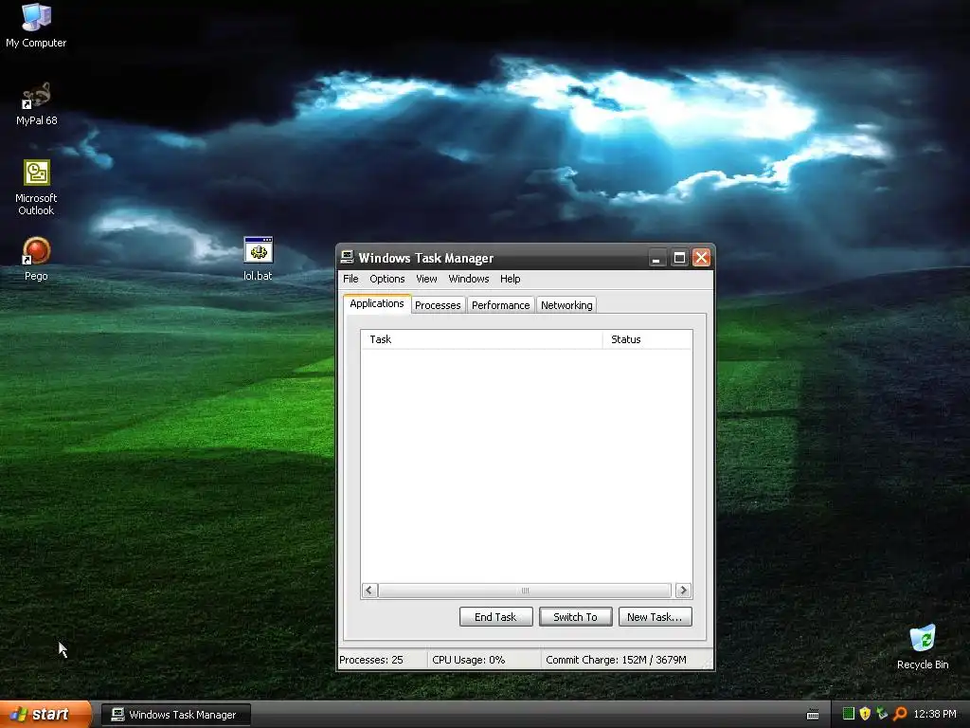The height and width of the screenshot is (728, 970).
Task: Open the Security Center shield tray icon
Action: point(865,714)
